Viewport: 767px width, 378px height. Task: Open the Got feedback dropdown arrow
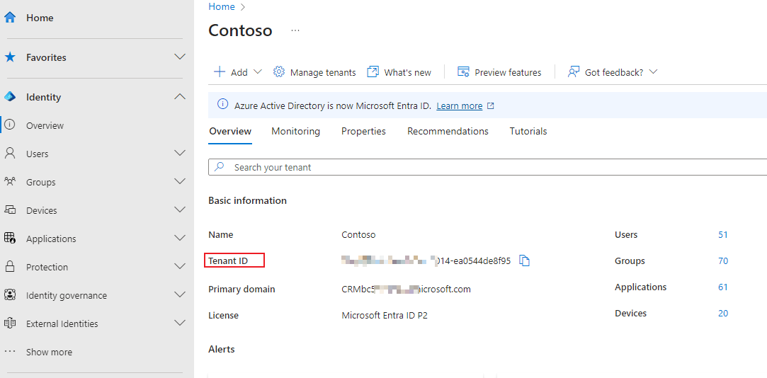[652, 72]
